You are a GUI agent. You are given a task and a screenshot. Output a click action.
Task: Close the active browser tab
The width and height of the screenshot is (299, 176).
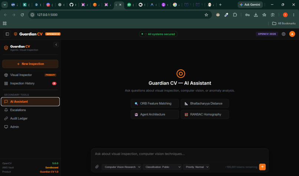pyautogui.click(x=120, y=5)
